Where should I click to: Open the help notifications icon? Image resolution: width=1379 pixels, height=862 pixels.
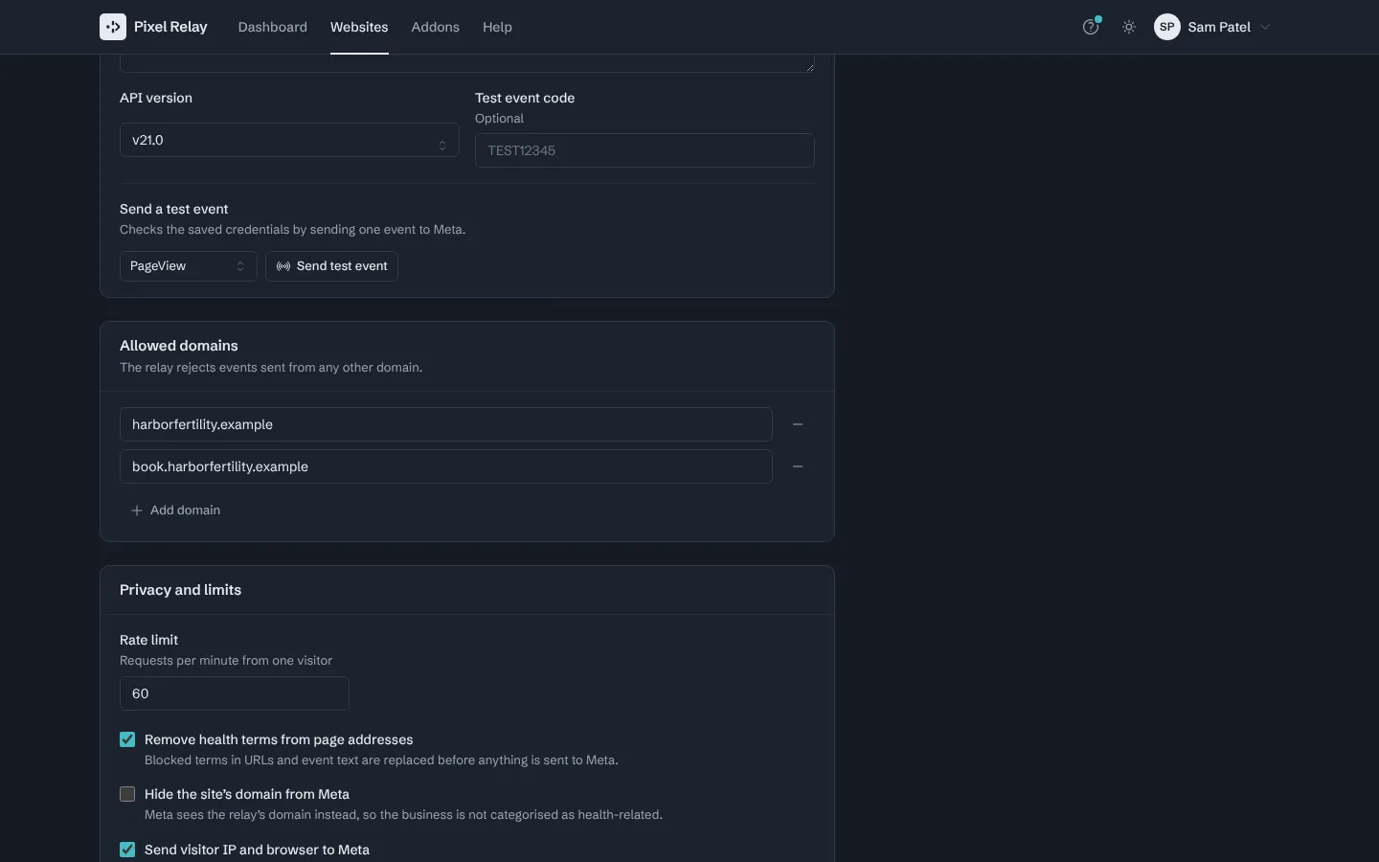1091,27
